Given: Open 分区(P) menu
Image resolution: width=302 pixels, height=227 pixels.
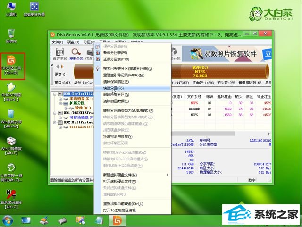Looking at the screenshot, I should tap(89, 42).
